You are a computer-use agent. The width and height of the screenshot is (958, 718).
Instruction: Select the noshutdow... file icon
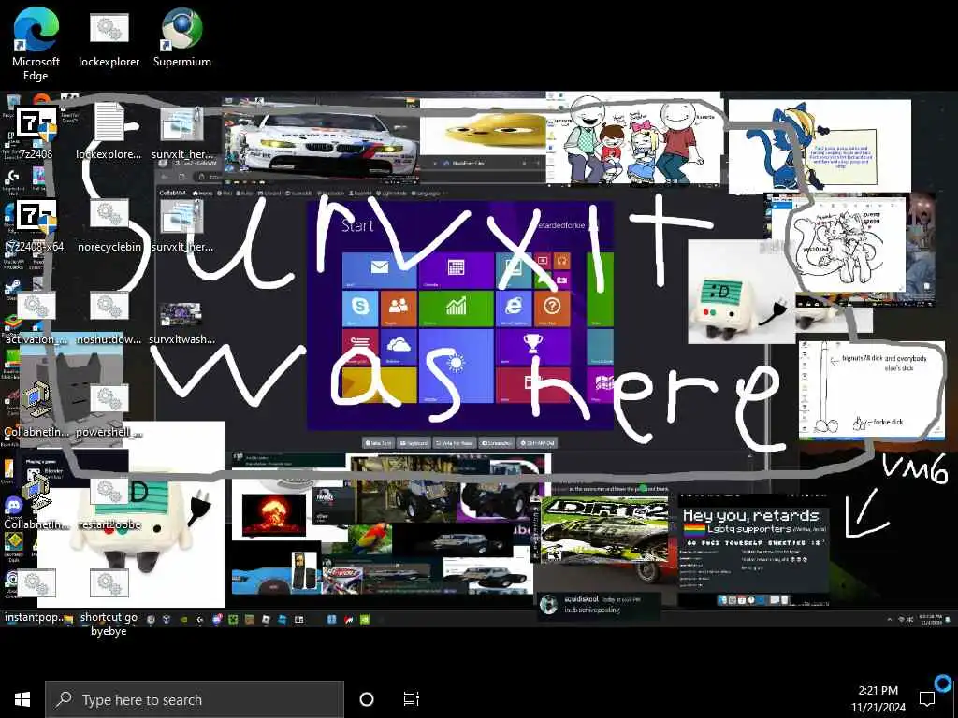coord(109,318)
